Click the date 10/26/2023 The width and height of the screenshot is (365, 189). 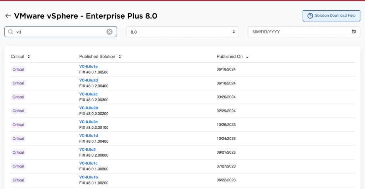(x=226, y=125)
